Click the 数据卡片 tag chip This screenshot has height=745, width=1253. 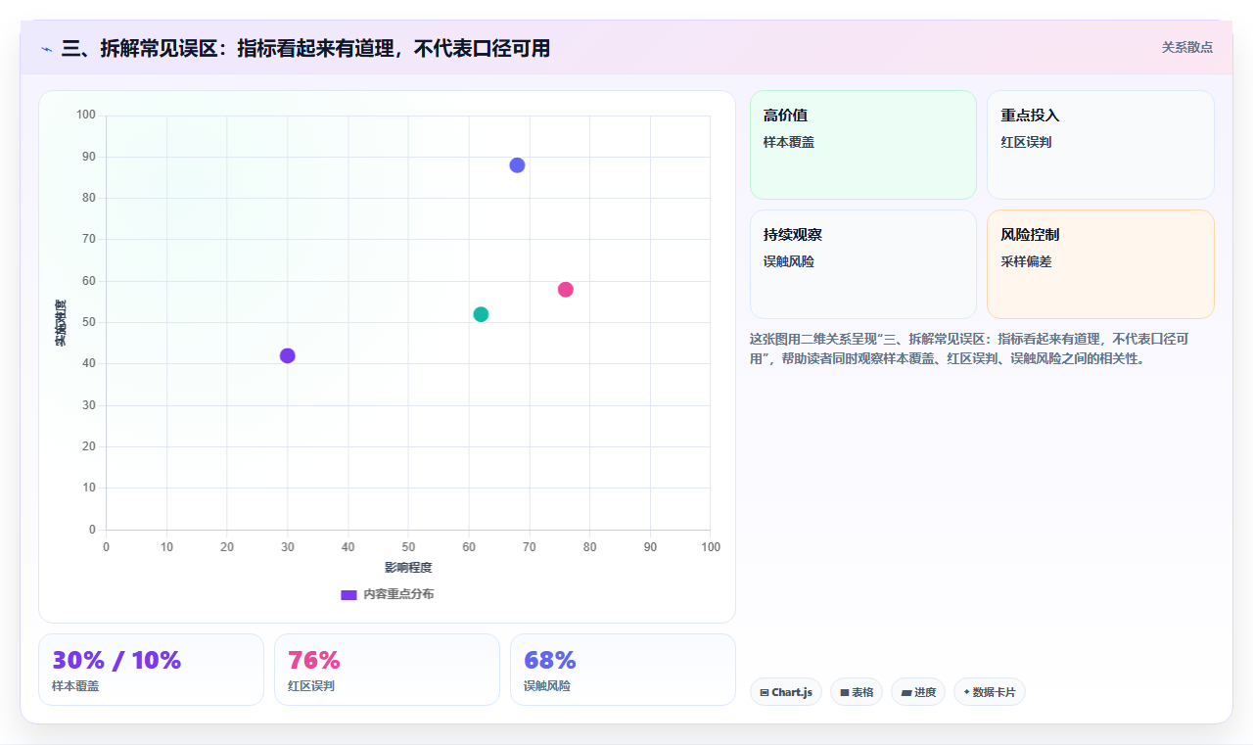tap(990, 692)
